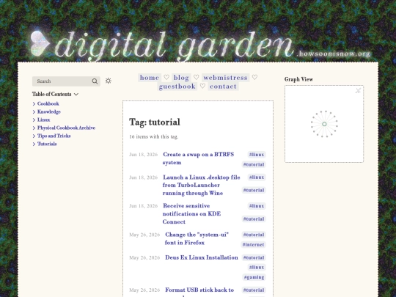Expand the Tutorials folder chevron

[x=34, y=144]
